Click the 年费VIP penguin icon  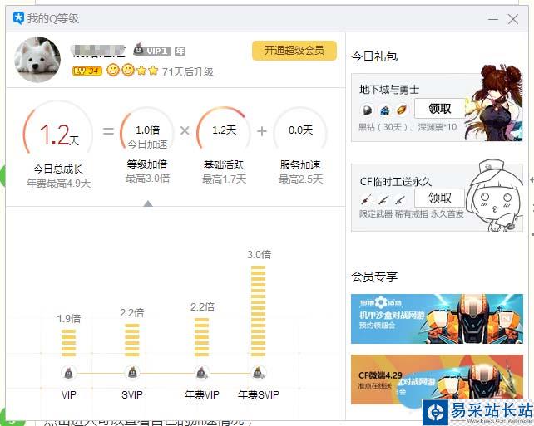point(201,373)
